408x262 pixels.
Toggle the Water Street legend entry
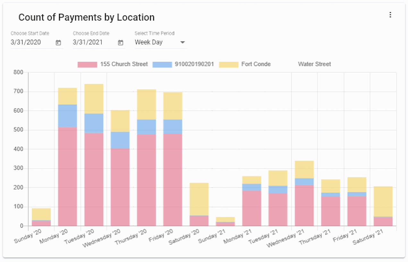point(314,64)
